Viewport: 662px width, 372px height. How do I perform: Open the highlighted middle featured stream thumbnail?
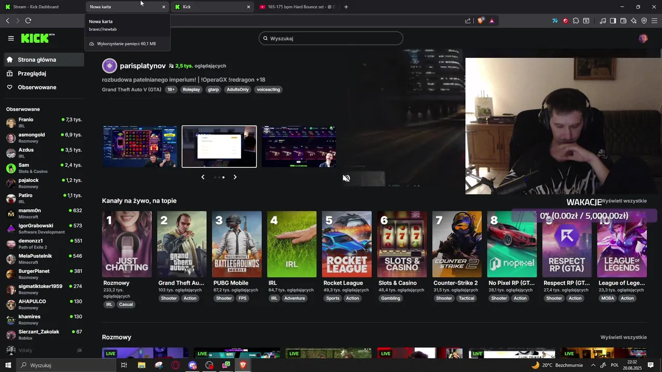(x=219, y=147)
